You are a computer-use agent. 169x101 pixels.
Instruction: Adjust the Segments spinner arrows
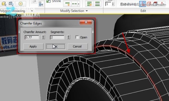point(68,37)
